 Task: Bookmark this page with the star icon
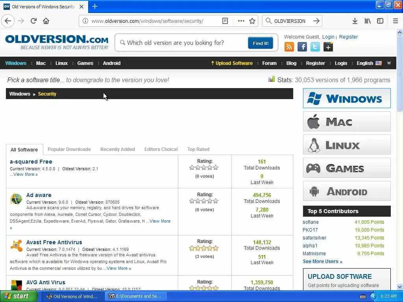point(252,21)
